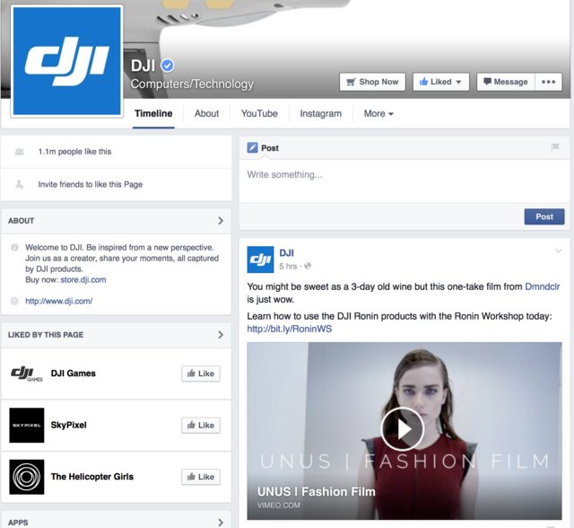Open the Instagram tab
This screenshot has height=528, width=574.
coord(321,113)
